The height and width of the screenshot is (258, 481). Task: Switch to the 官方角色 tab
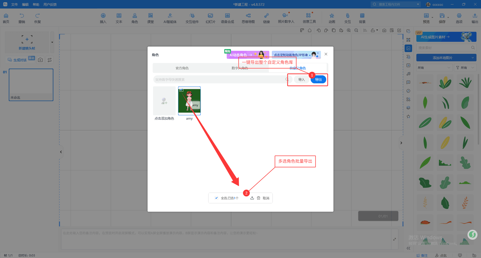(182, 68)
